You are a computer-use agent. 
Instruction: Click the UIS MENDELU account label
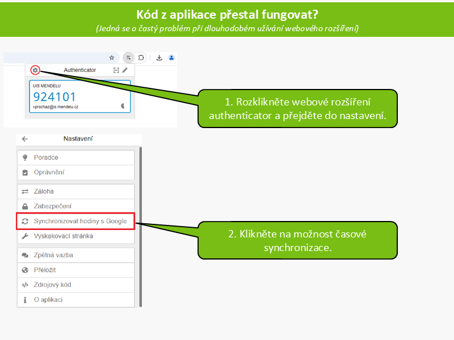(47, 86)
